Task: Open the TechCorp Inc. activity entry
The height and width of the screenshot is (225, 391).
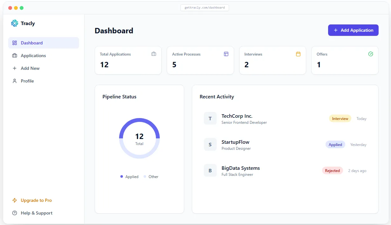Action: (285, 118)
